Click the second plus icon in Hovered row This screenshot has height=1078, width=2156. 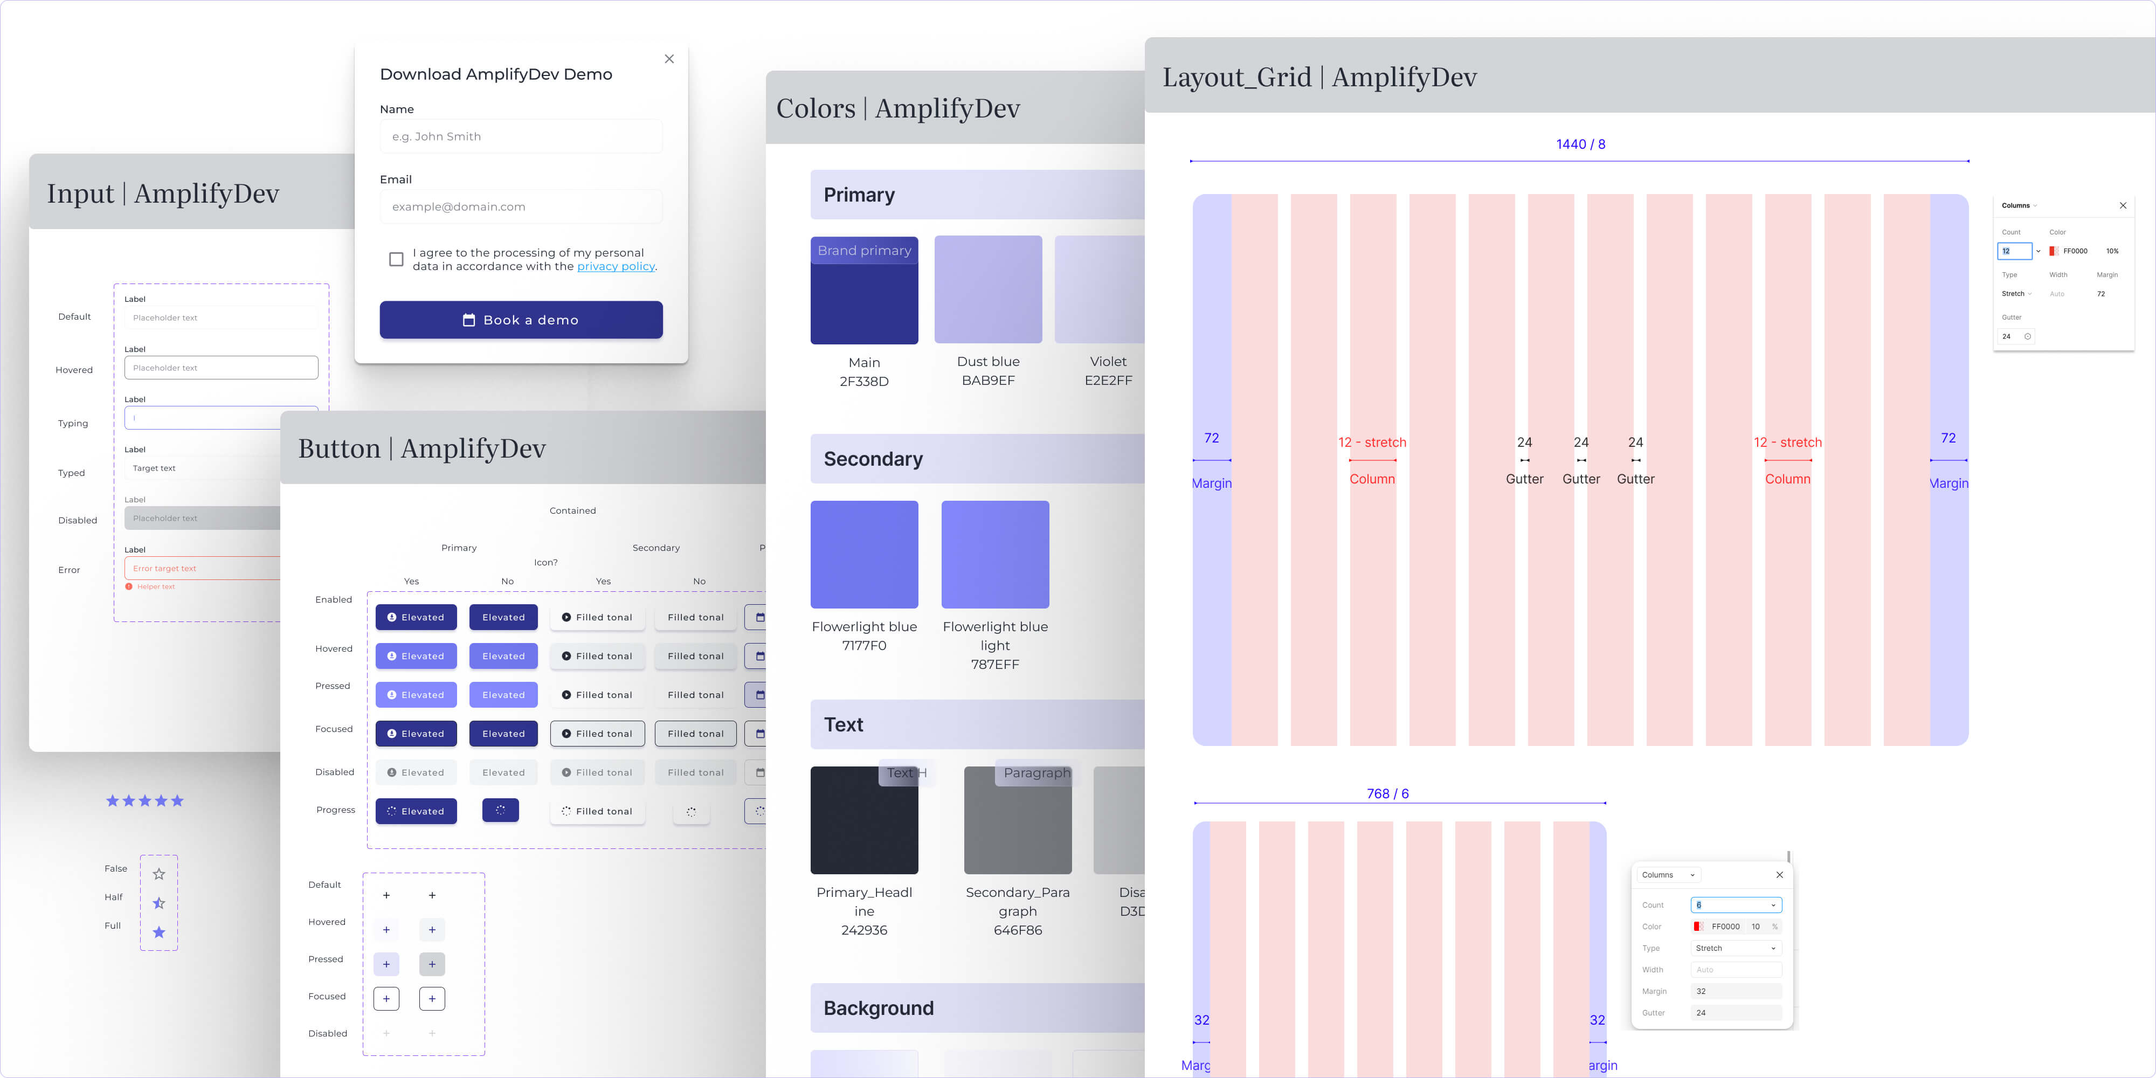pyautogui.click(x=432, y=930)
